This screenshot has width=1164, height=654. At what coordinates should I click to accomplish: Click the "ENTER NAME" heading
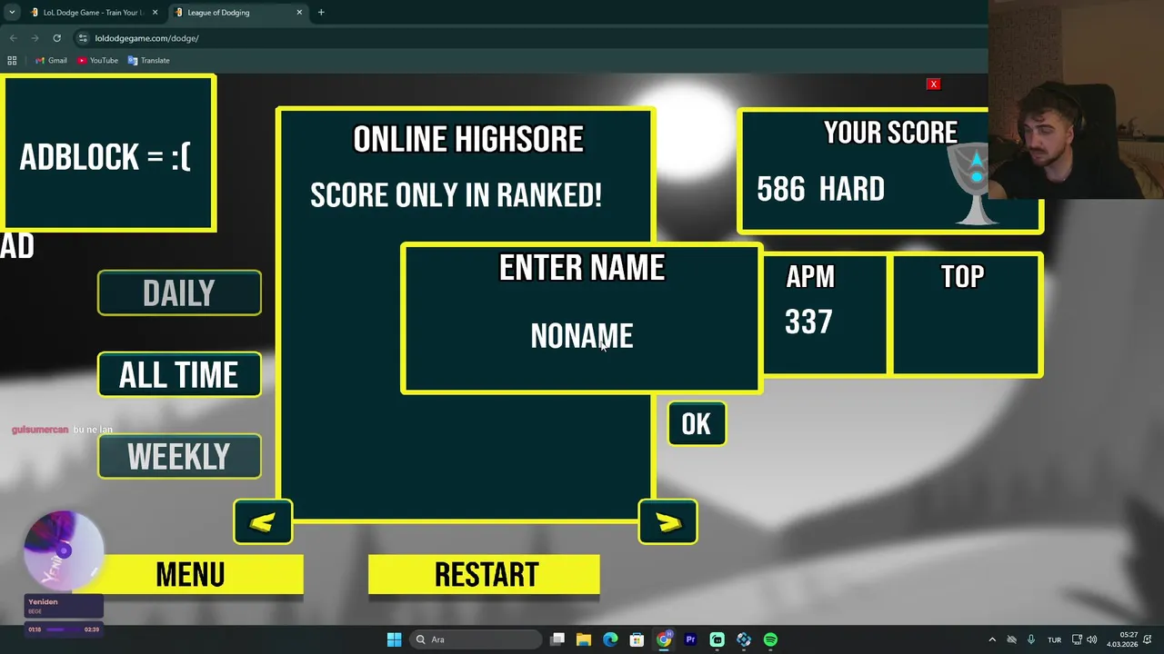[x=582, y=268]
